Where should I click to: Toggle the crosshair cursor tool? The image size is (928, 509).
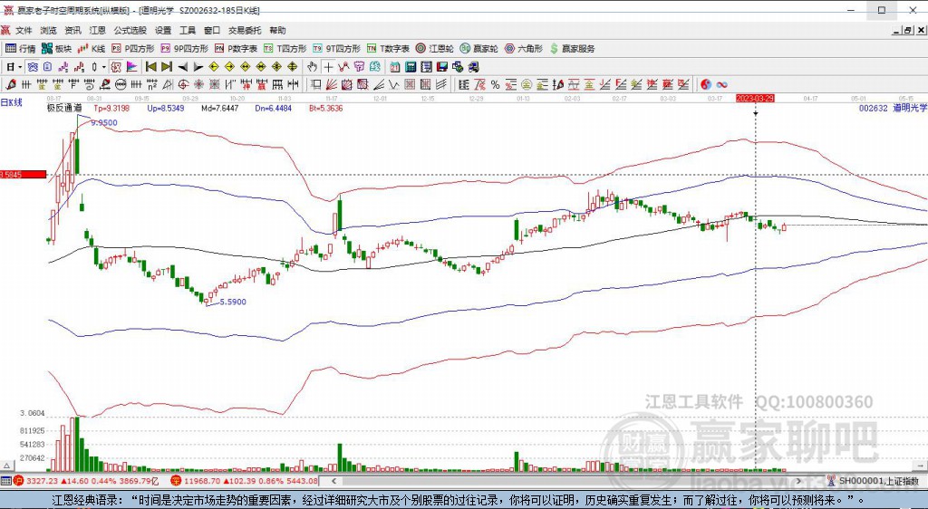[x=328, y=67]
